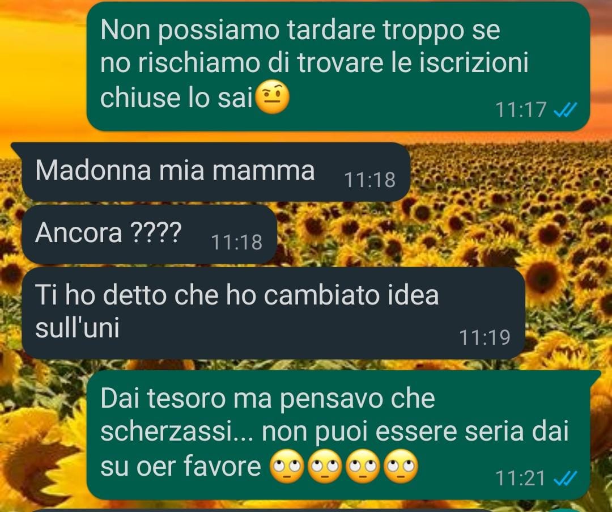Click the 11:21 timestamp
612x512 pixels.
(521, 478)
